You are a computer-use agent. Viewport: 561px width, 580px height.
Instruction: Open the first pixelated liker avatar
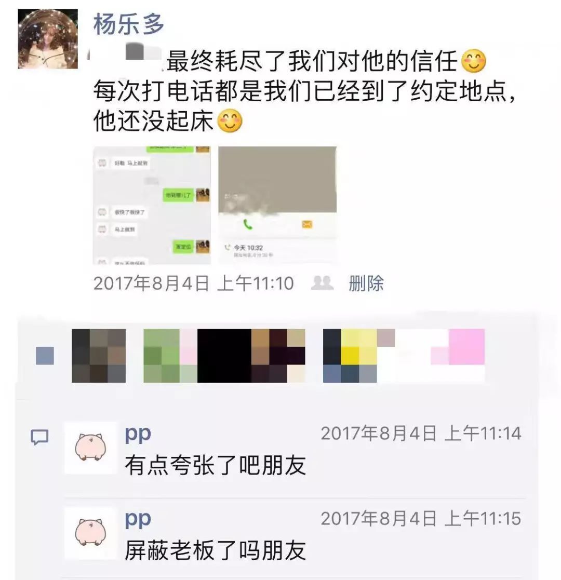click(x=98, y=356)
